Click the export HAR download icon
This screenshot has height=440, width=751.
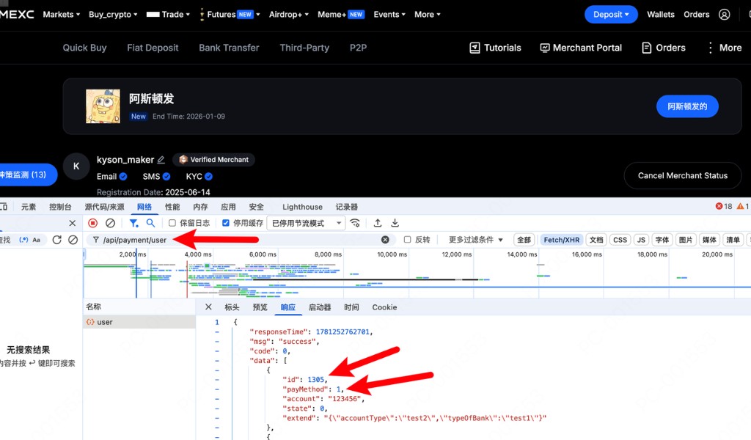pos(395,223)
